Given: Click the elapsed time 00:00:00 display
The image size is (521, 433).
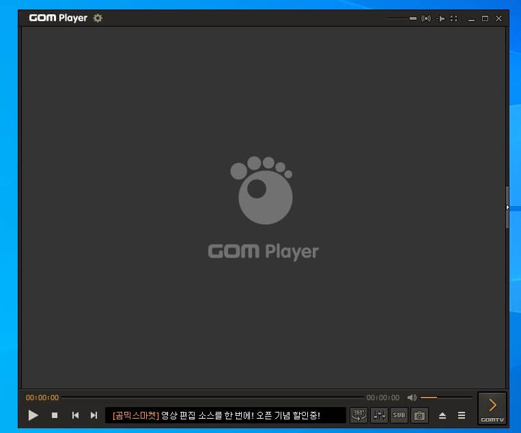Looking at the screenshot, I should pyautogui.click(x=42, y=398).
